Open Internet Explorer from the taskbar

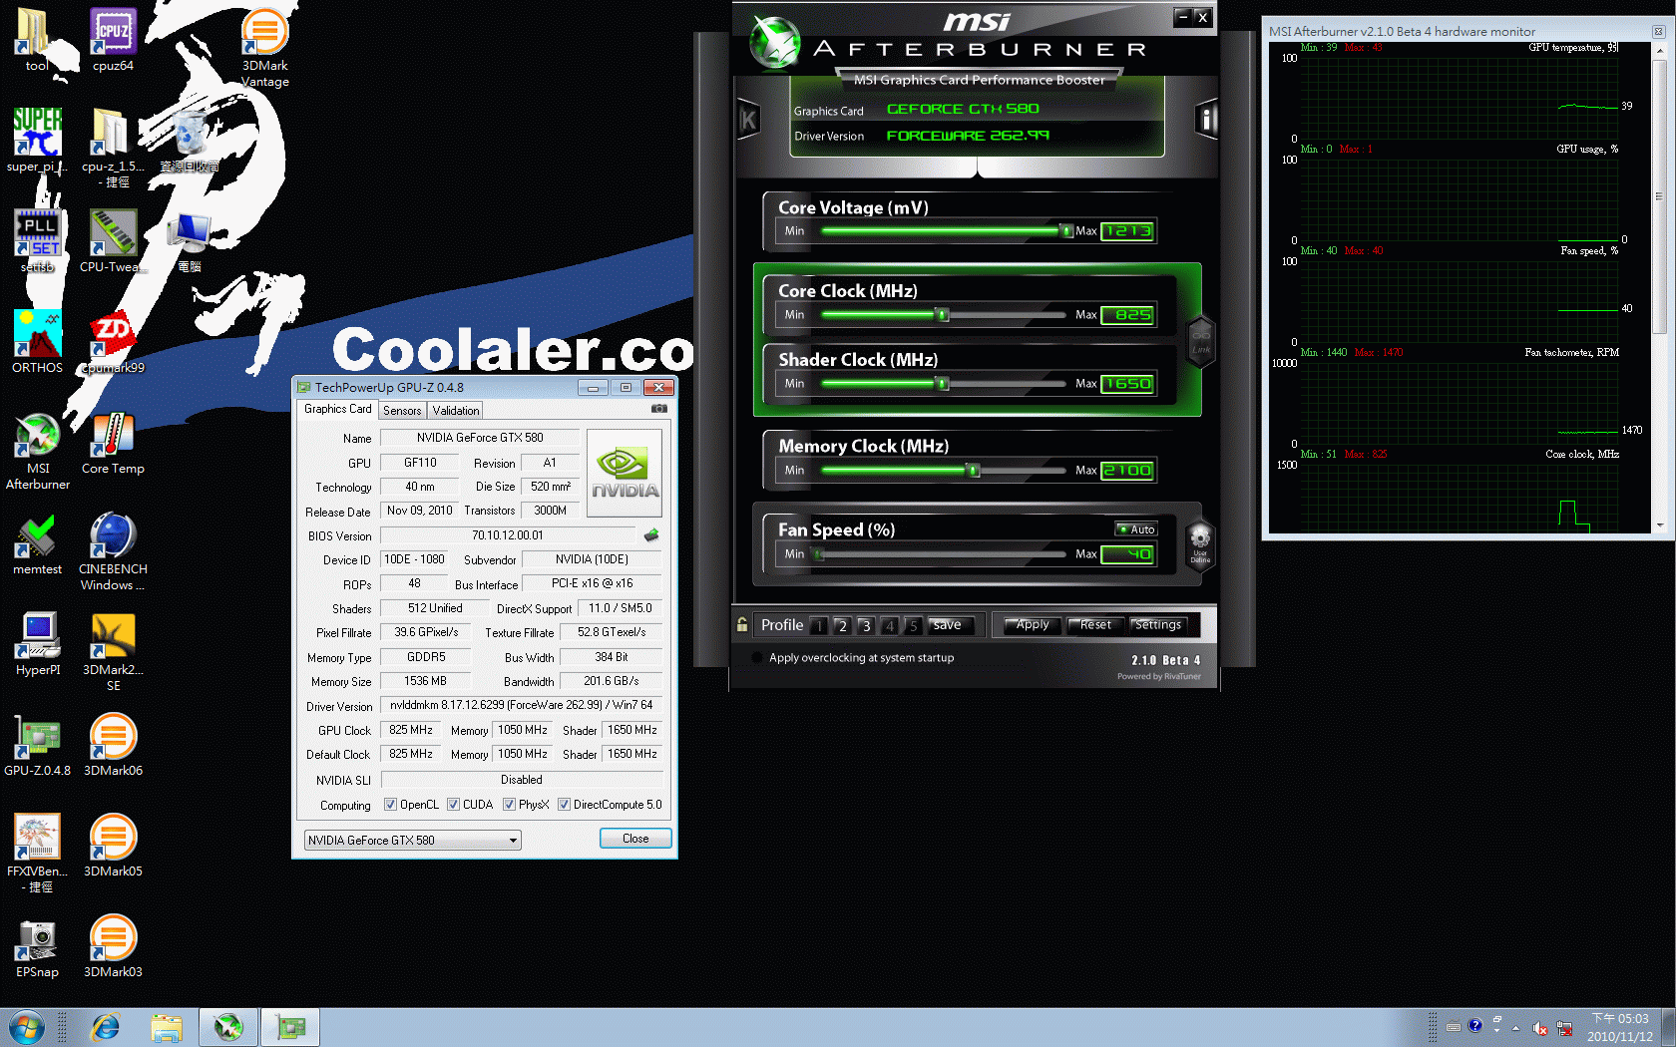pos(105,1027)
